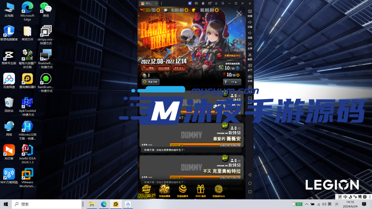This screenshot has width=372, height=209.
Task: Switch to the 拉格纳副本 tab
Action: [183, 190]
